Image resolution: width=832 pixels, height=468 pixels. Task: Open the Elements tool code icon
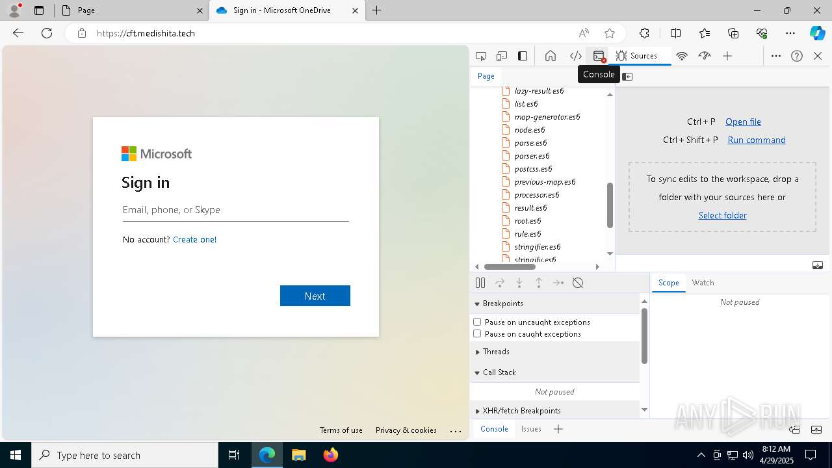(576, 56)
